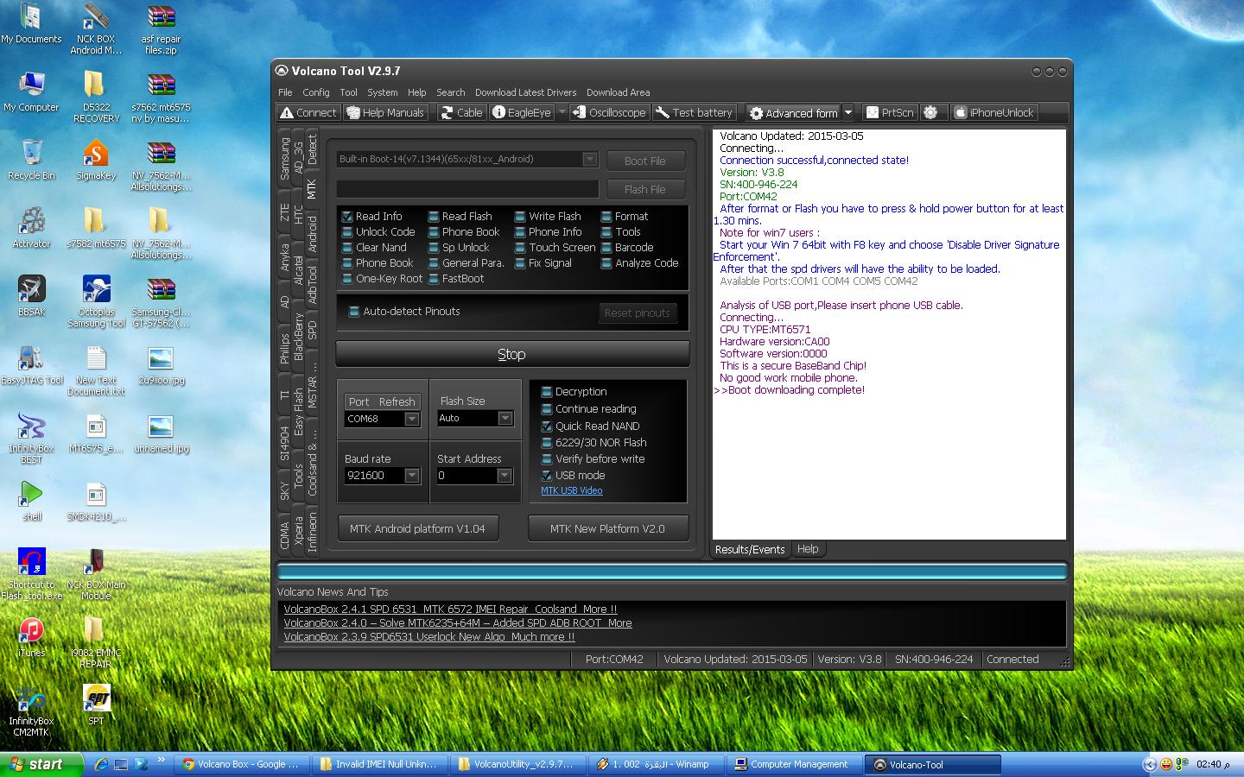Click the Refresh port button
The image size is (1244, 777).
pyautogui.click(x=397, y=401)
